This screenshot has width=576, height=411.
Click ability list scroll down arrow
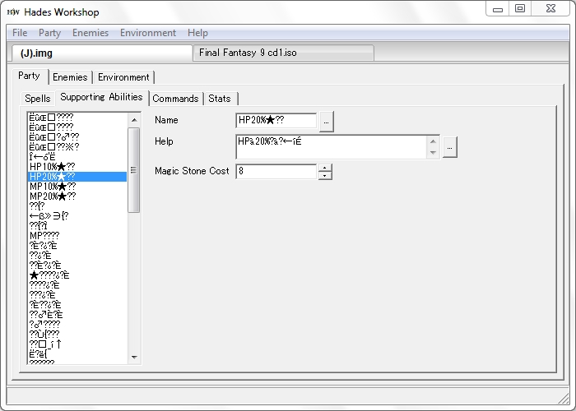134,357
